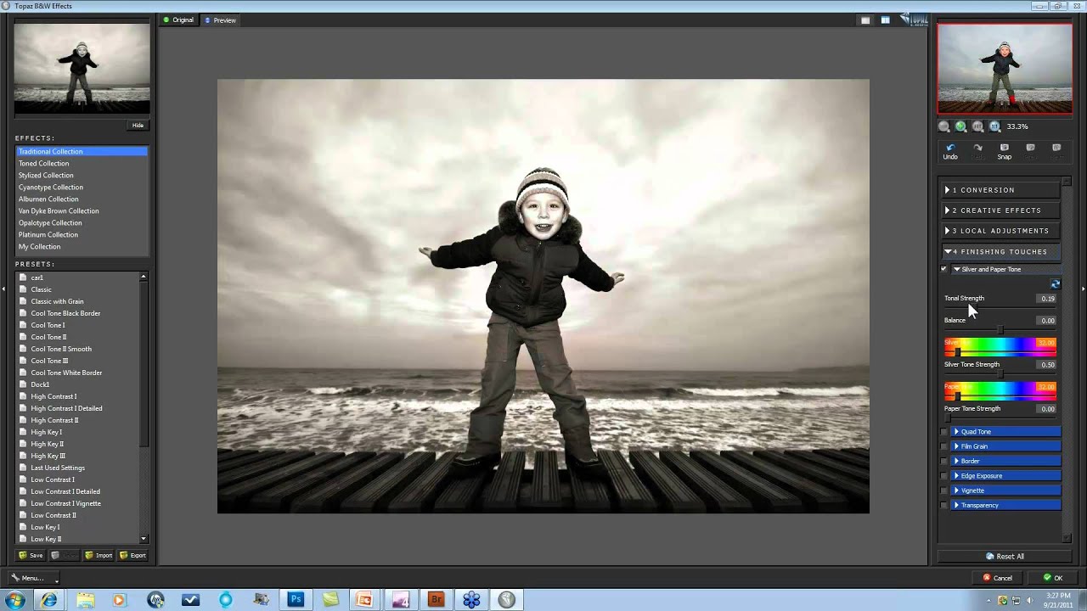
Task: Open the file explorer taskbar icon
Action: tap(86, 599)
